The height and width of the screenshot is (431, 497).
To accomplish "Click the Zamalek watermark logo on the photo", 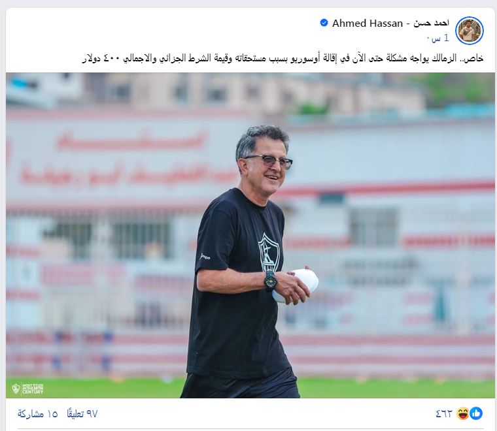I will (27, 389).
